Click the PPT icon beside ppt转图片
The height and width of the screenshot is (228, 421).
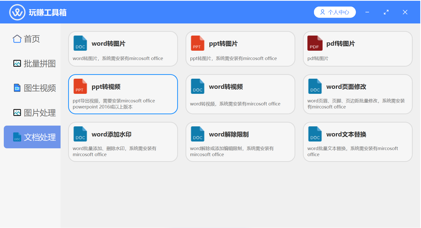pyautogui.click(x=197, y=43)
